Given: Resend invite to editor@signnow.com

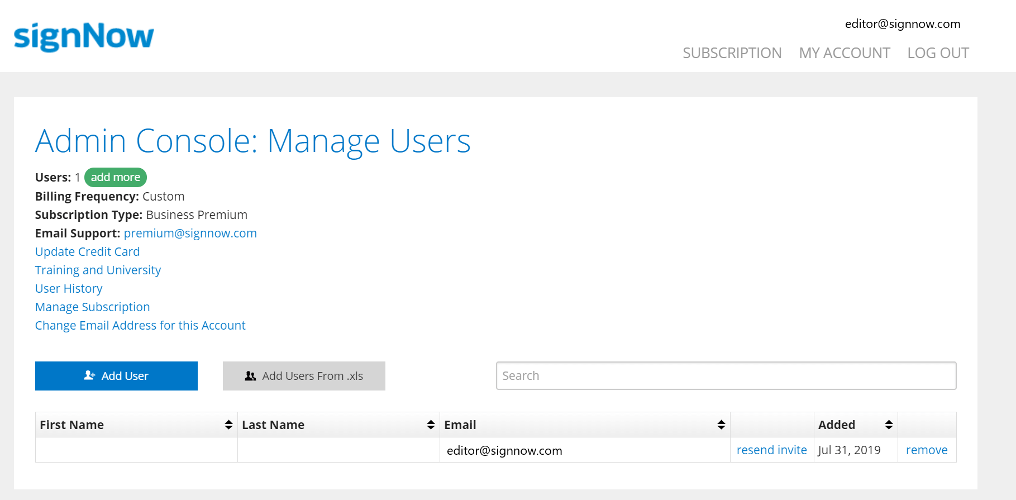Looking at the screenshot, I should [x=771, y=450].
